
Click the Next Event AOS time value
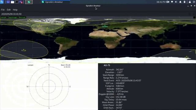(x=129, y=81)
